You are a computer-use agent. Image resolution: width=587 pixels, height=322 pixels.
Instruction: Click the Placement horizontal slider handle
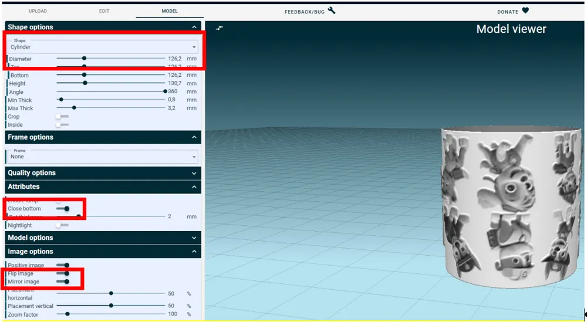click(x=111, y=294)
